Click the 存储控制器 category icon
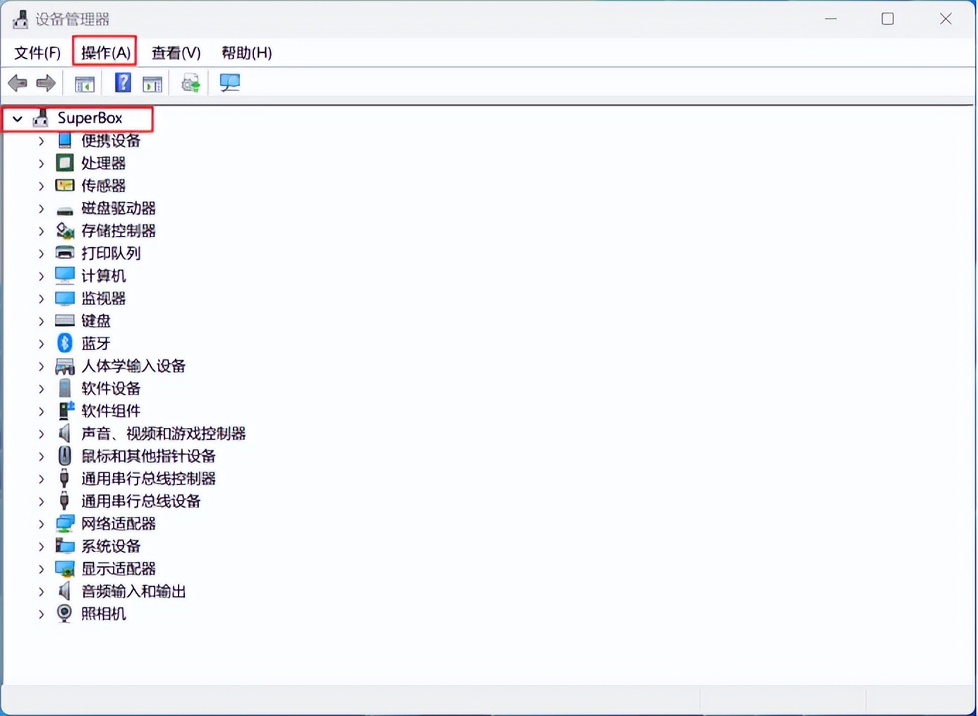The width and height of the screenshot is (978, 716). point(65,231)
